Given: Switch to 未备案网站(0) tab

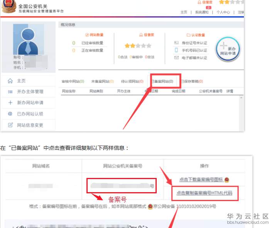Looking at the screenshot, I should pyautogui.click(x=102, y=81).
